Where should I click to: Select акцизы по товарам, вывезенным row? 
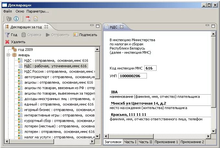(x=60, y=93)
